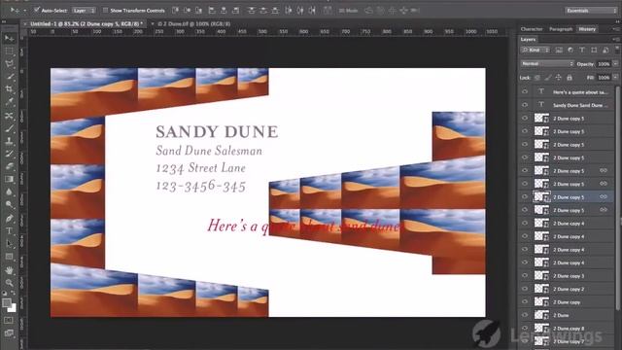The width and height of the screenshot is (622, 350).
Task: Switch to the History tab
Action: pos(587,29)
